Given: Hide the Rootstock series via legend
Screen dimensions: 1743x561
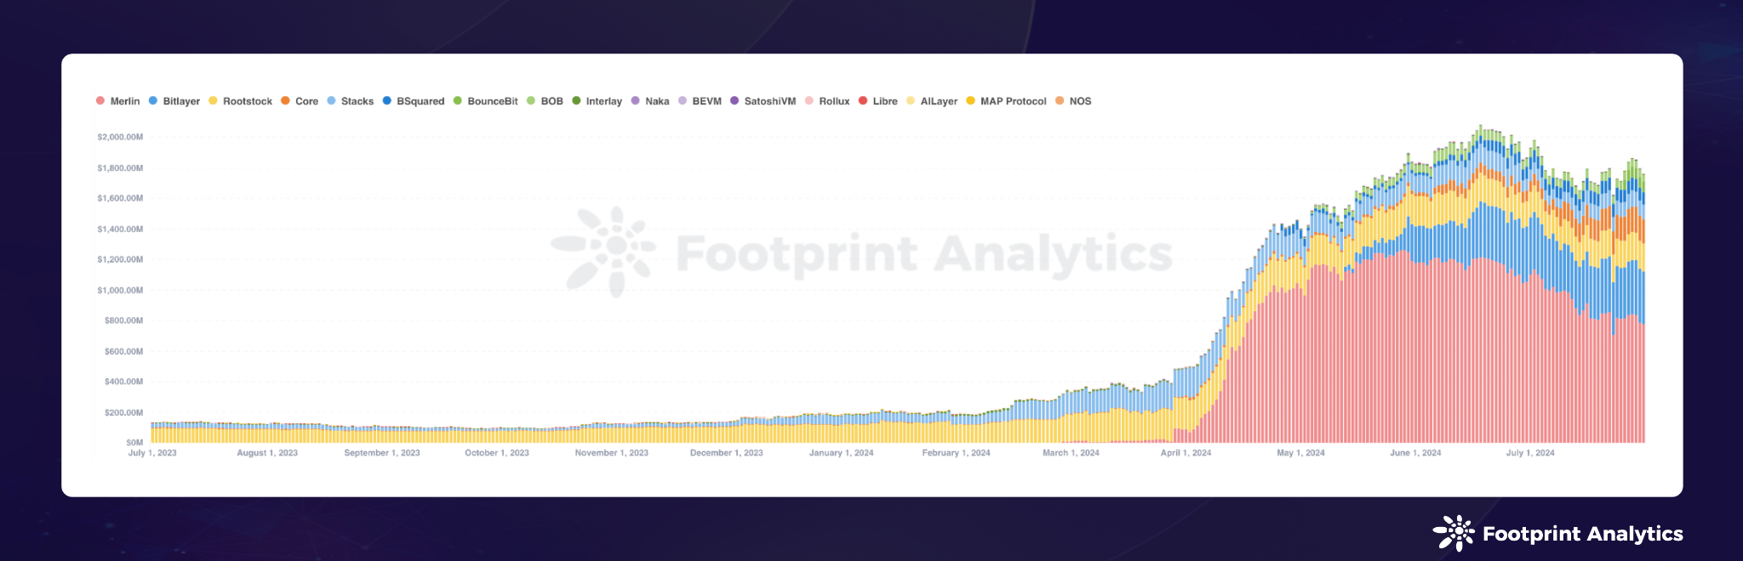Looking at the screenshot, I should [247, 101].
